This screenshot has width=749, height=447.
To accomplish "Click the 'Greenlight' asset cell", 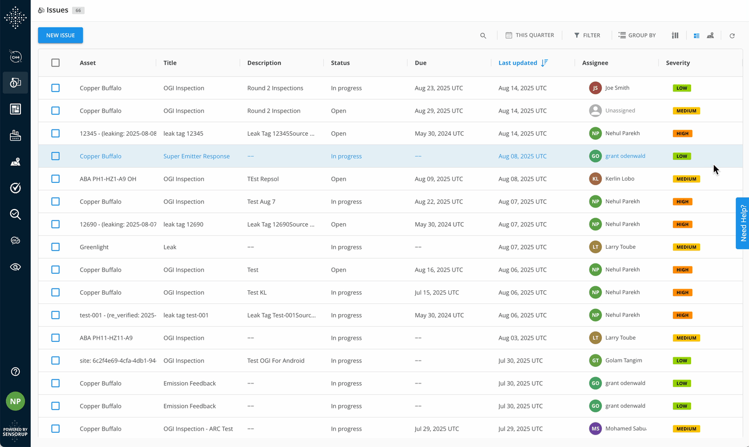I will (94, 247).
